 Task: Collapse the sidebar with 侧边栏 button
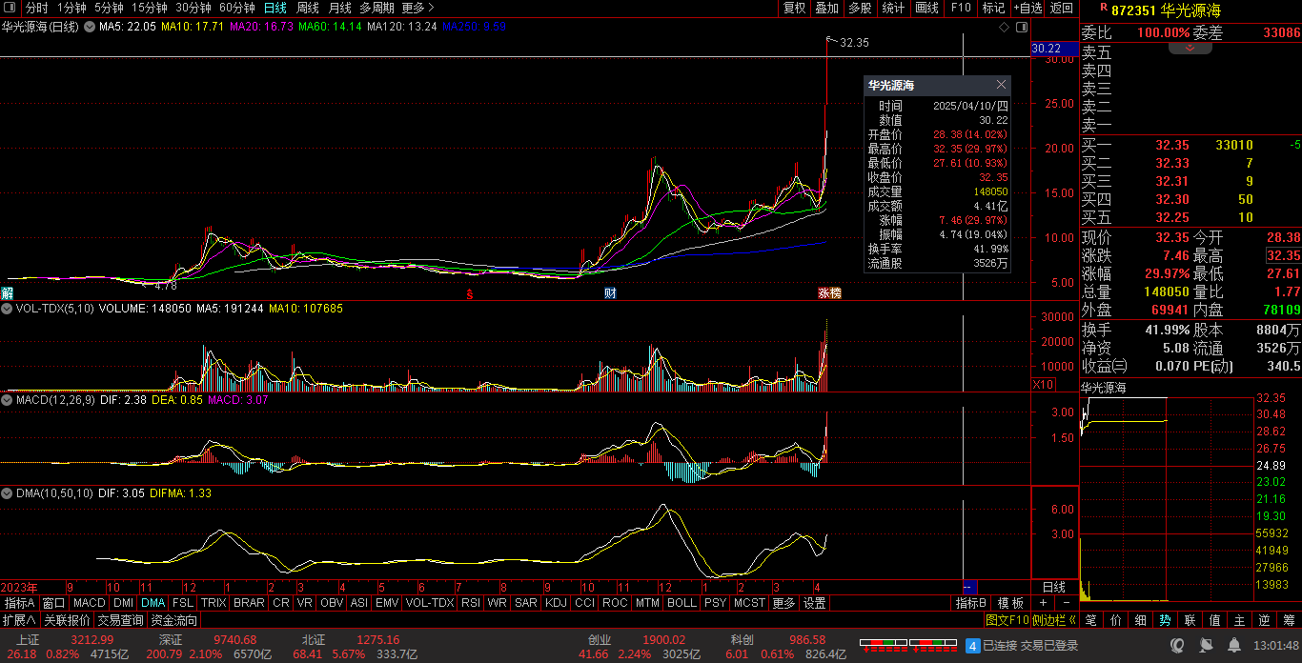[x=1056, y=620]
